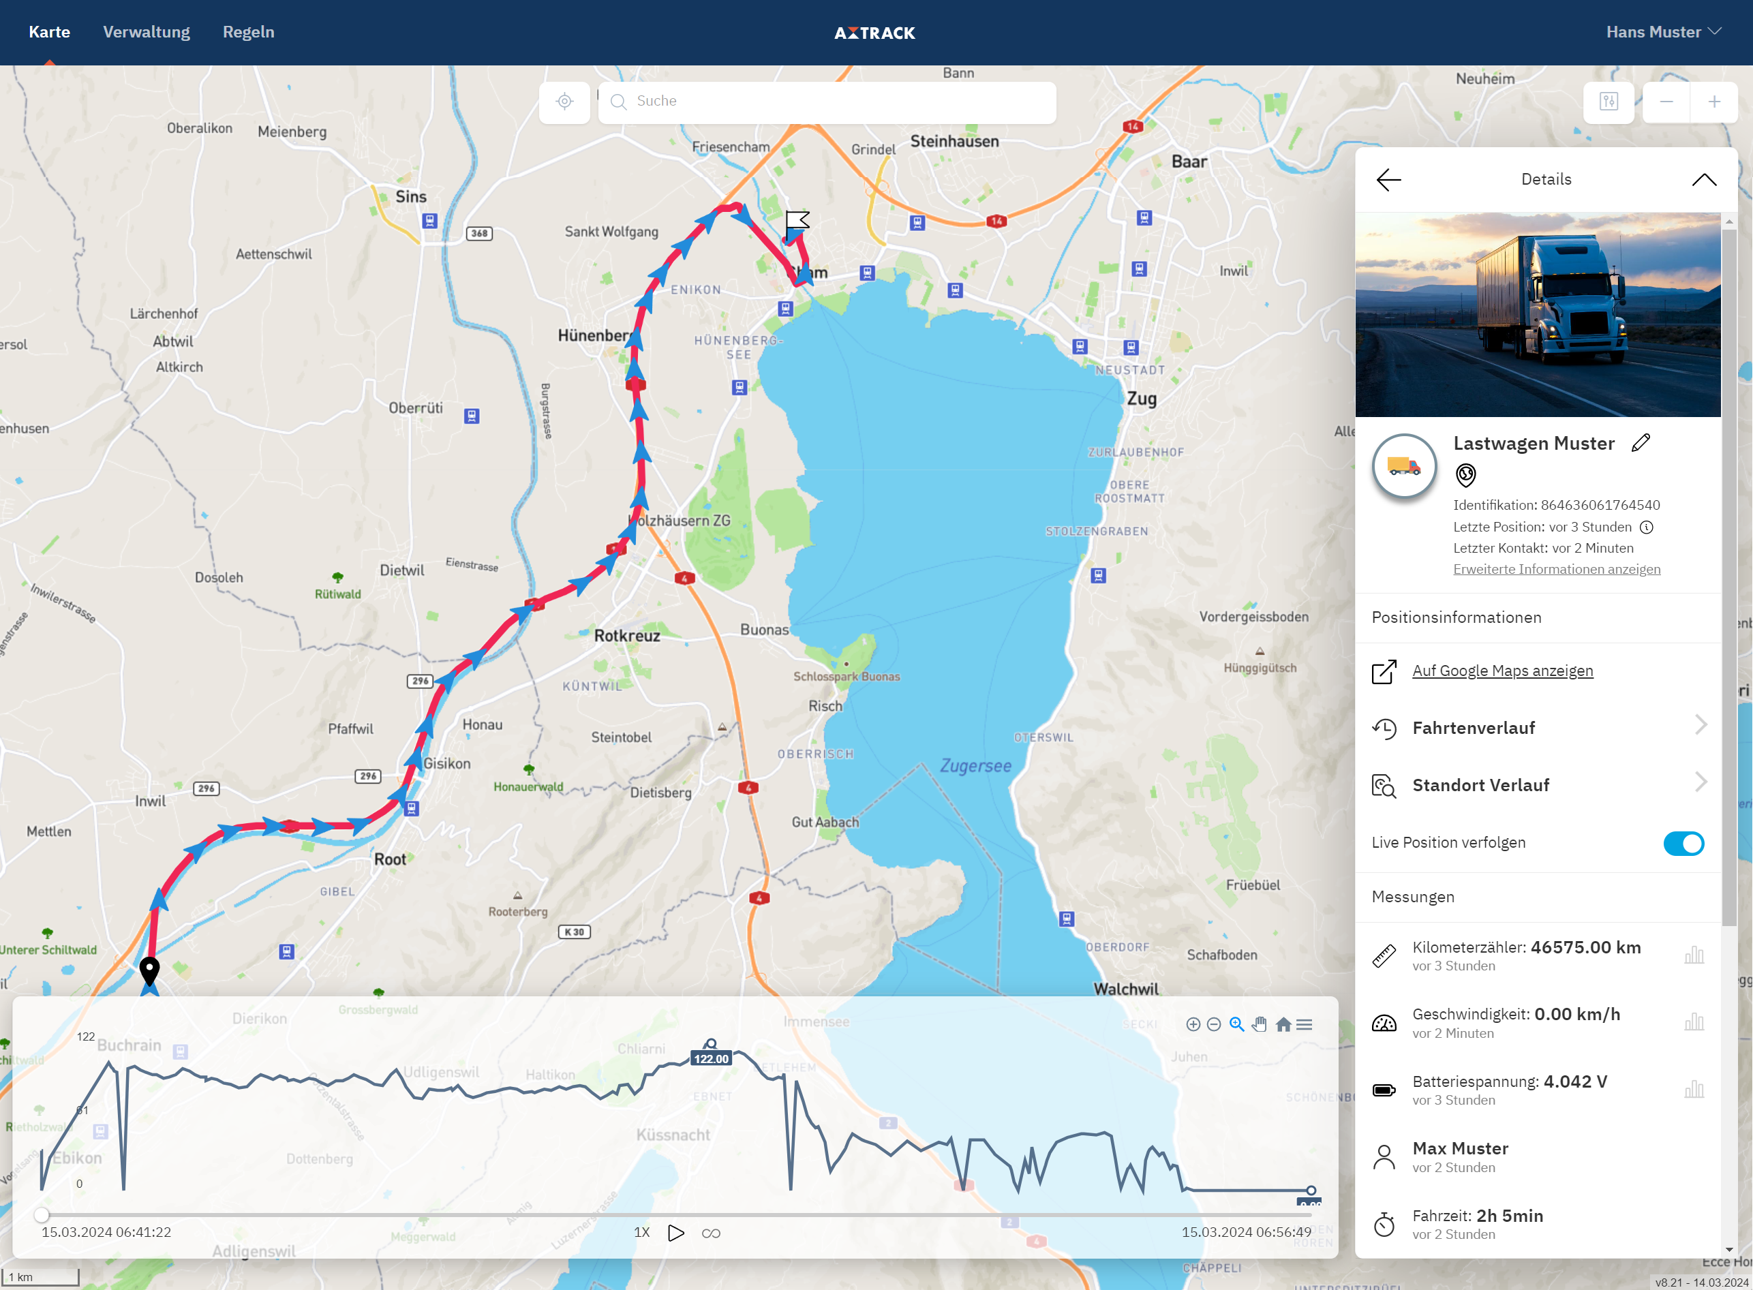This screenshot has height=1290, width=1753.
Task: Click the start timestamp 15.03.2024 06:41:22
Action: point(106,1232)
